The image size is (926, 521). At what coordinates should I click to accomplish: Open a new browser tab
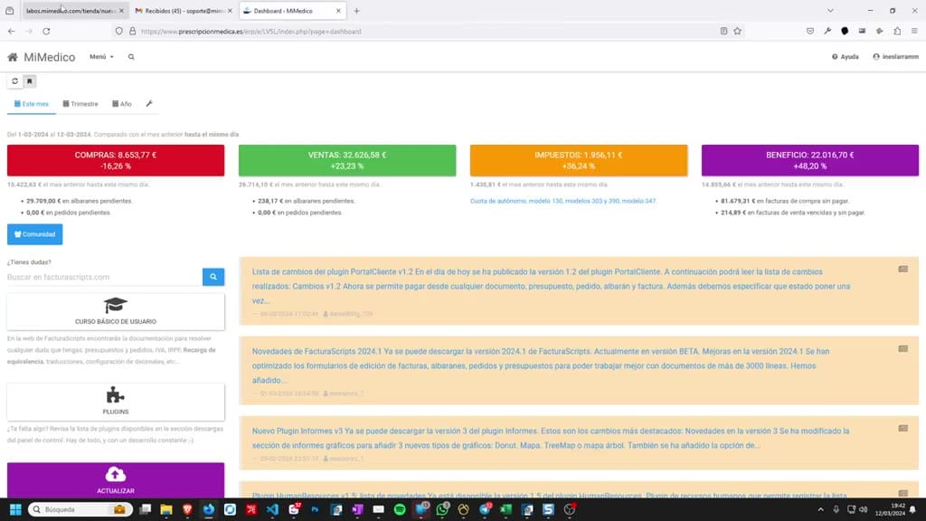(356, 11)
